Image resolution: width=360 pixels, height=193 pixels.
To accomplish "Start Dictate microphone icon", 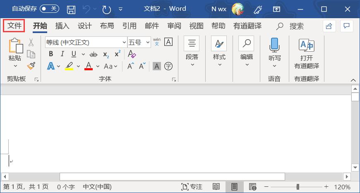I will coord(274,45).
